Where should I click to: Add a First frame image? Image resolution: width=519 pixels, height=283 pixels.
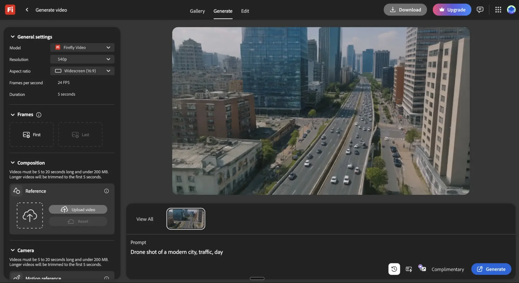tap(32, 135)
